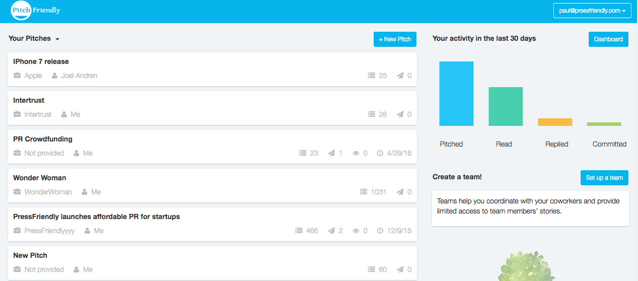Open the New Pitch entry
The height and width of the screenshot is (281, 638).
30,255
